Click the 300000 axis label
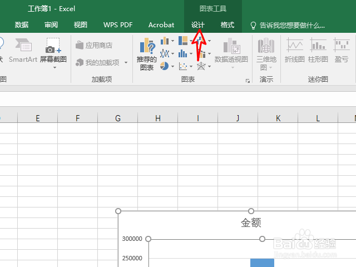This screenshot has width=356, height=267. pyautogui.click(x=132, y=239)
